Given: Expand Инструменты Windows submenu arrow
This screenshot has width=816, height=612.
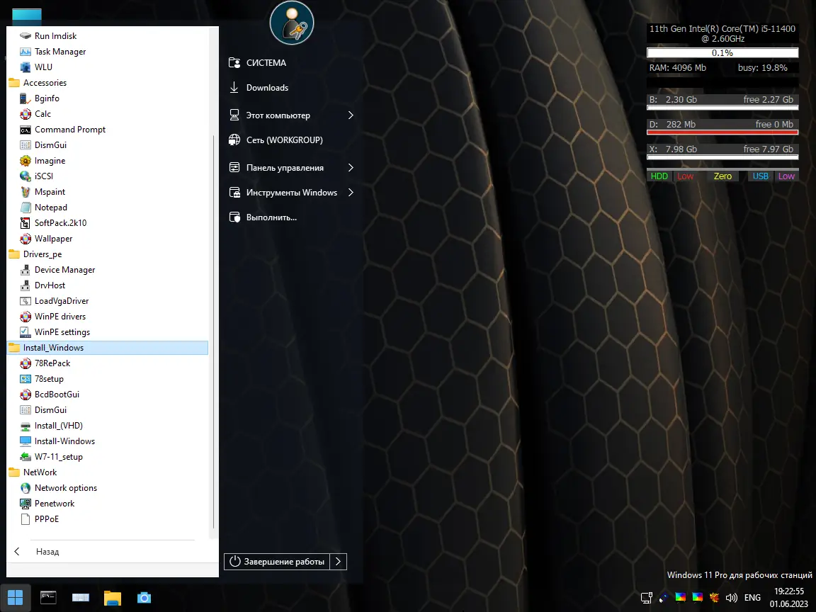Looking at the screenshot, I should 351,193.
